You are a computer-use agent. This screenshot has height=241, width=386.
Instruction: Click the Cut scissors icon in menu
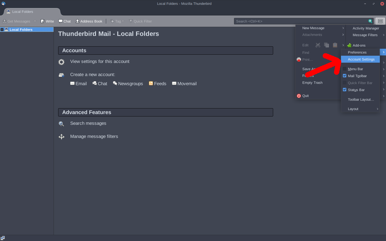click(x=318, y=45)
